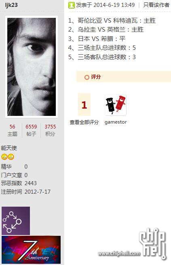The image size is (171, 265).
Task: Click the 7th Anniversary medal badge
Action: 31,250
